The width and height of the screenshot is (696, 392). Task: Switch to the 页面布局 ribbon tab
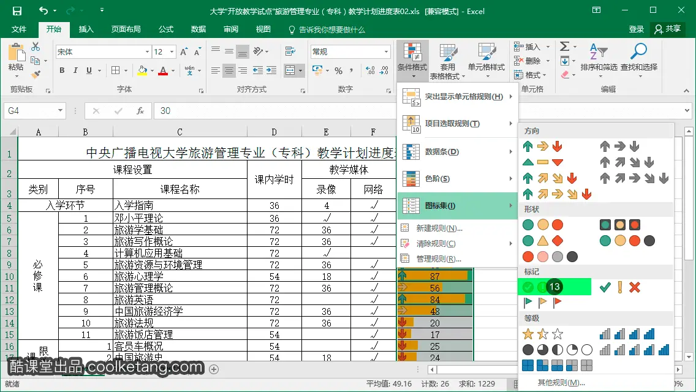coord(126,29)
